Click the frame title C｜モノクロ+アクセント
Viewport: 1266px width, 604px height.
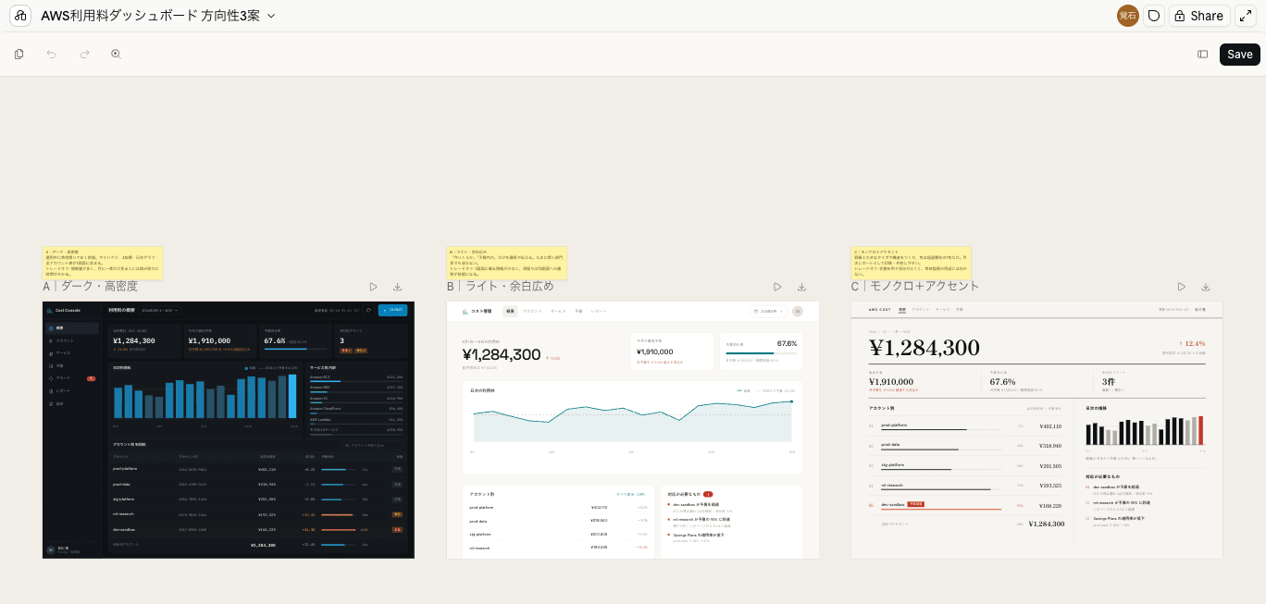click(915, 287)
